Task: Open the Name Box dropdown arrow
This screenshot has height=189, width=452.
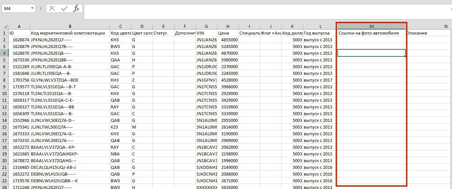Action: click(x=32, y=8)
